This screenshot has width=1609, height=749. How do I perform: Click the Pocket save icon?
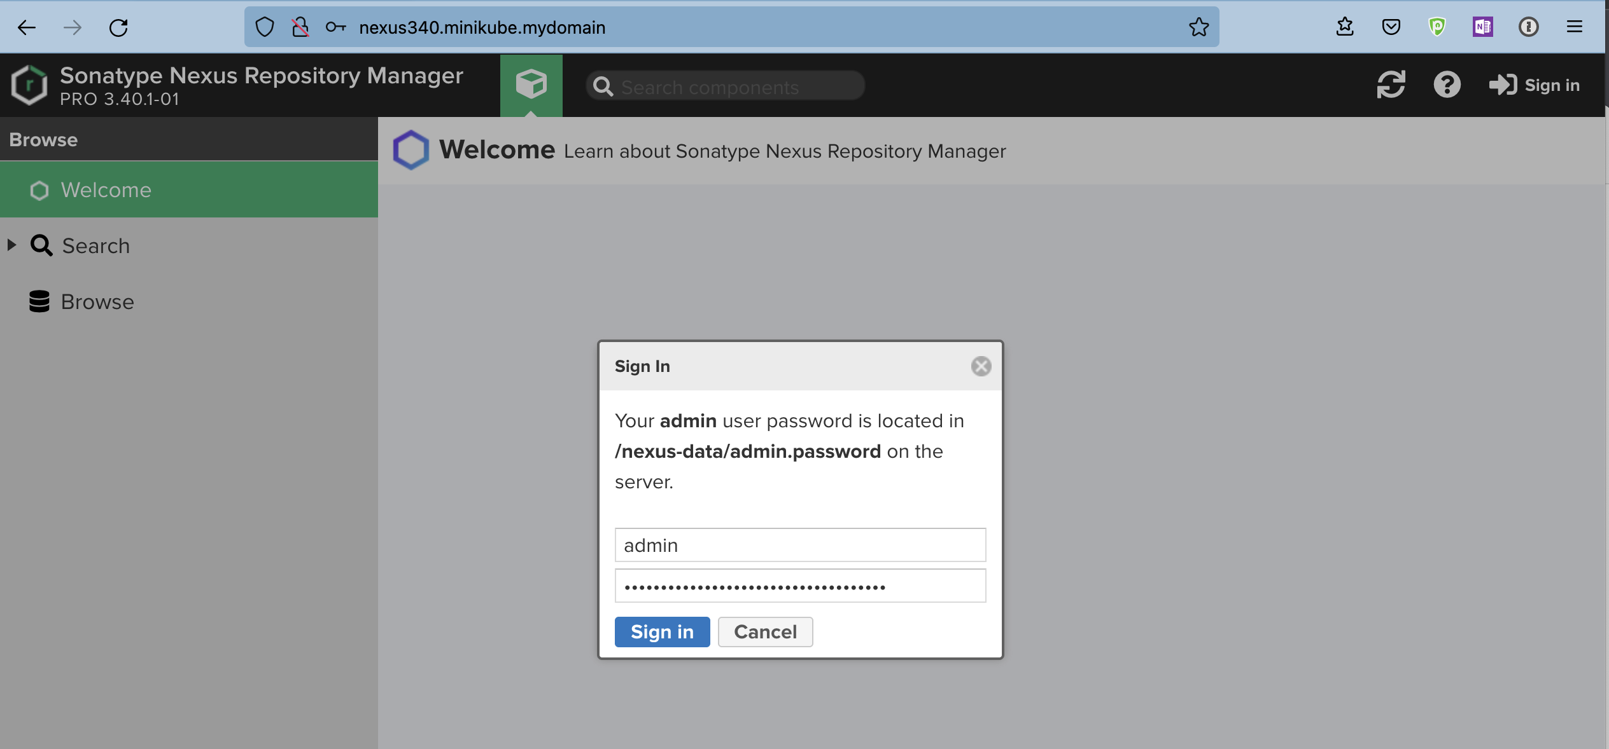point(1391,27)
